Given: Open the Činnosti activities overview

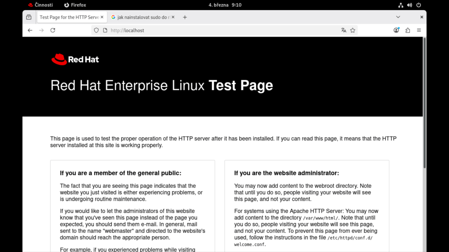Looking at the screenshot, I should pyautogui.click(x=40, y=5).
